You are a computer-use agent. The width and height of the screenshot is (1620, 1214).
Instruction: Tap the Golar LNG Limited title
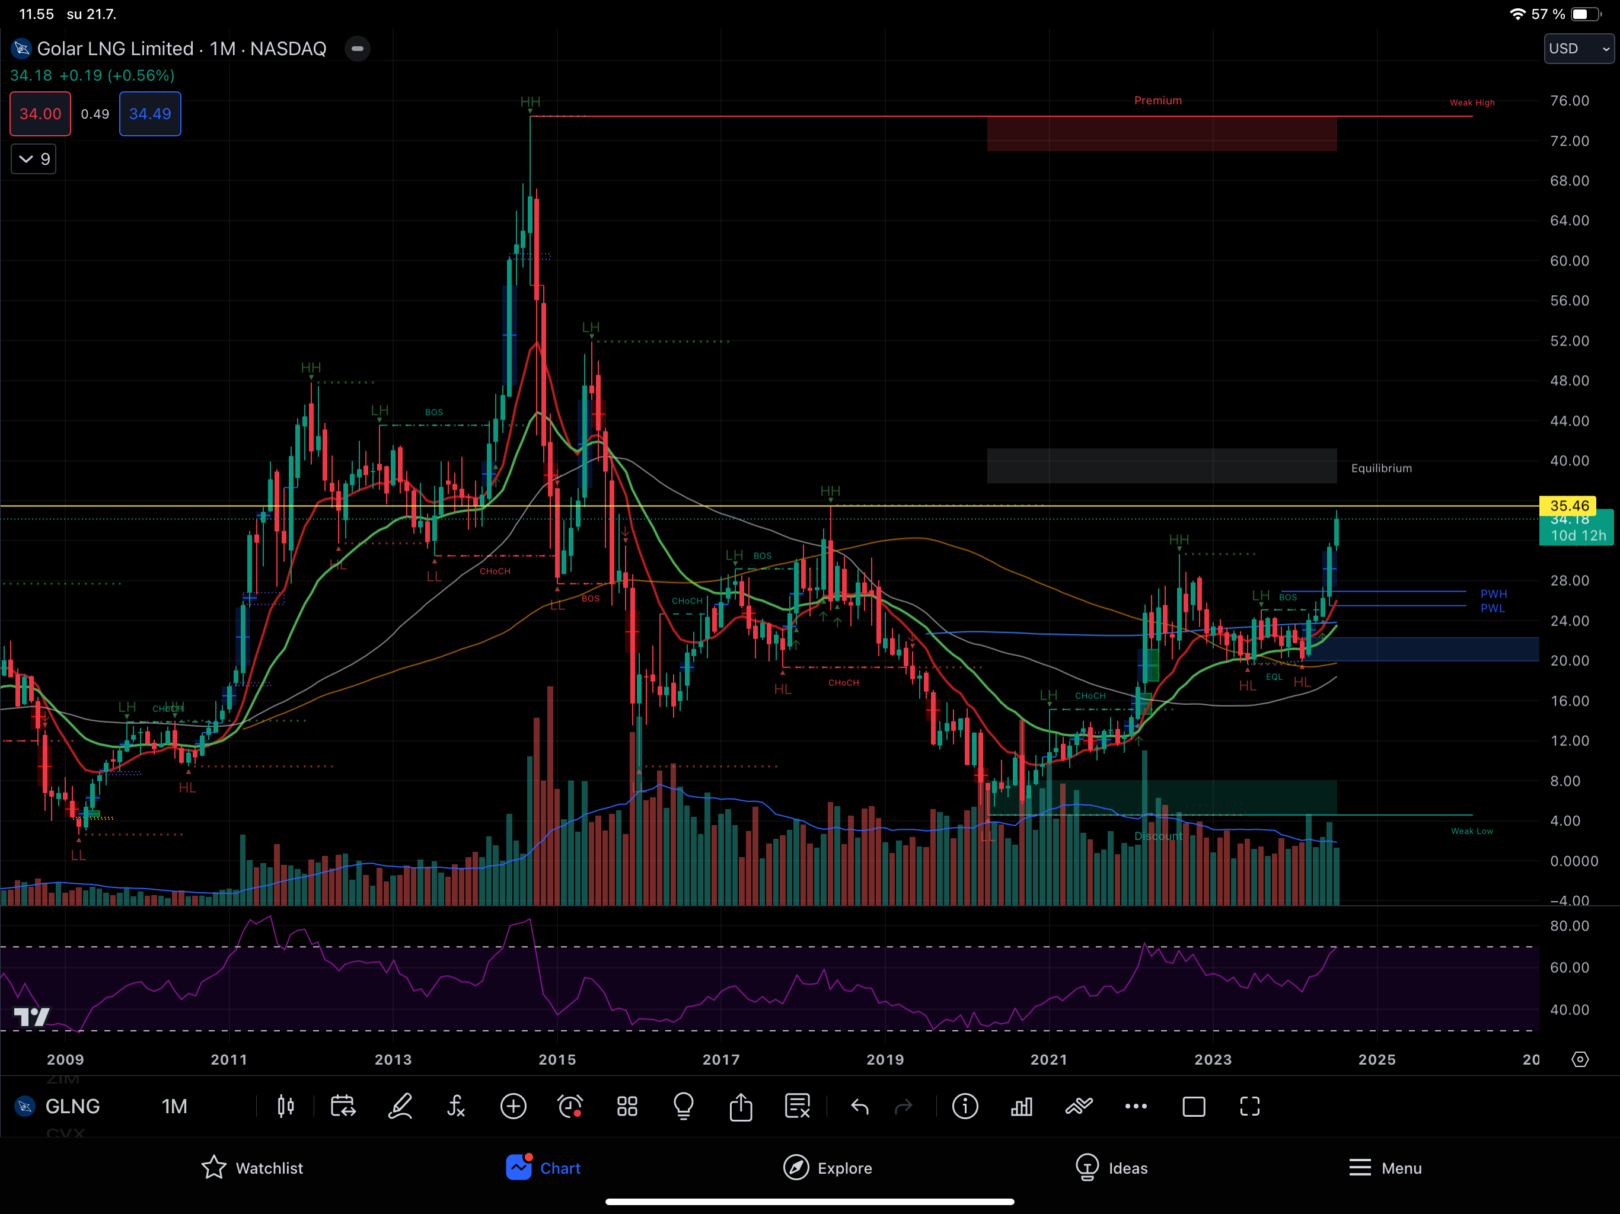[x=115, y=49]
